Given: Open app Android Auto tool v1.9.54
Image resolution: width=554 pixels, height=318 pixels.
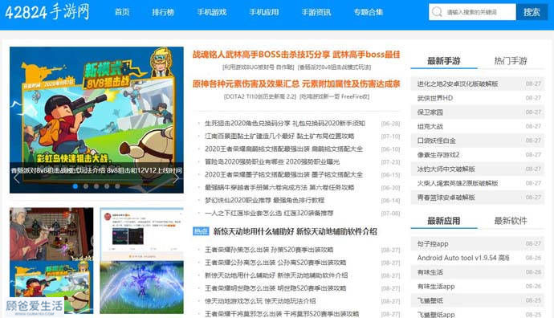Looking at the screenshot, I should [463, 258].
